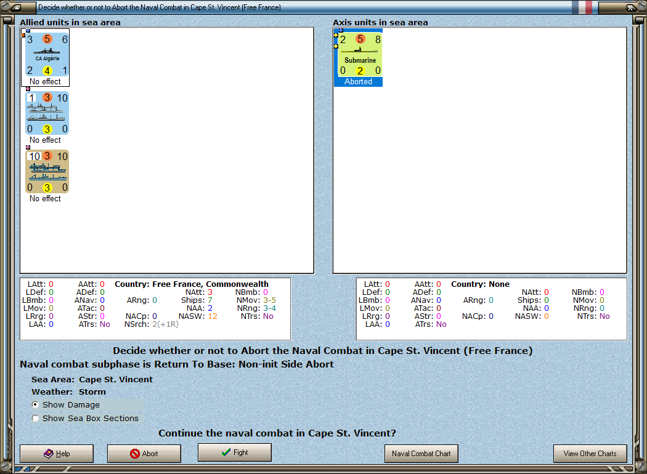Click the Abort button
This screenshot has width=647, height=474.
pos(144,454)
